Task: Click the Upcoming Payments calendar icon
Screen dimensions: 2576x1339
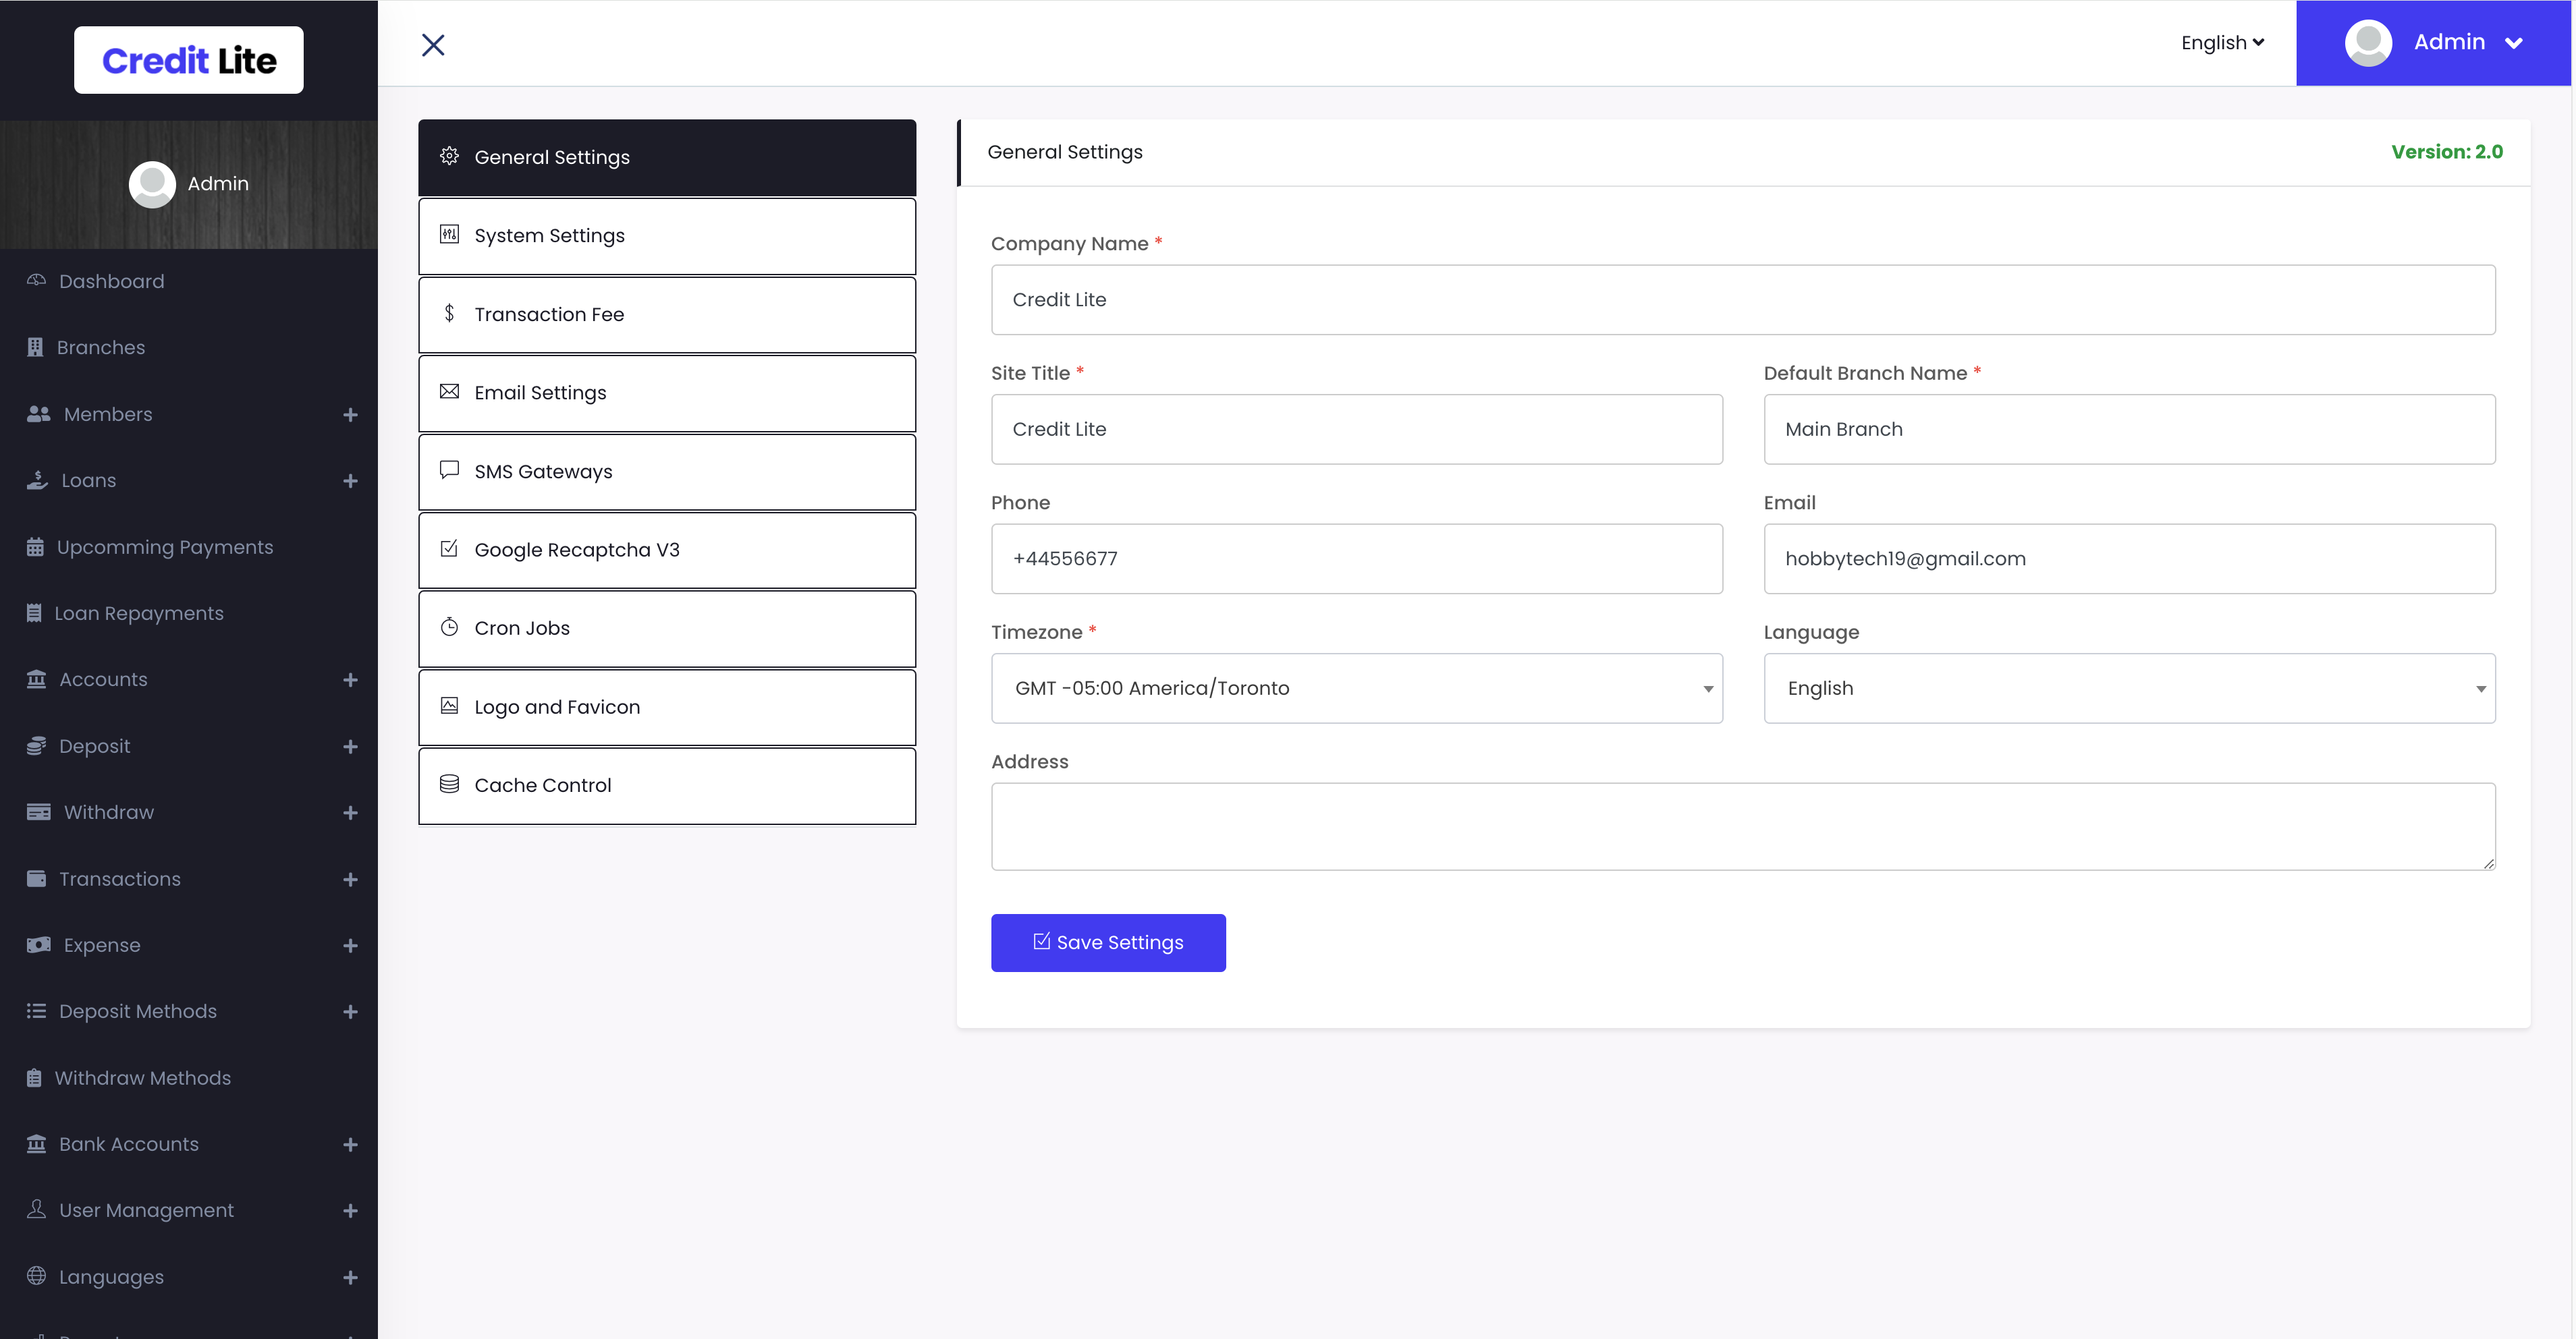Action: click(35, 546)
